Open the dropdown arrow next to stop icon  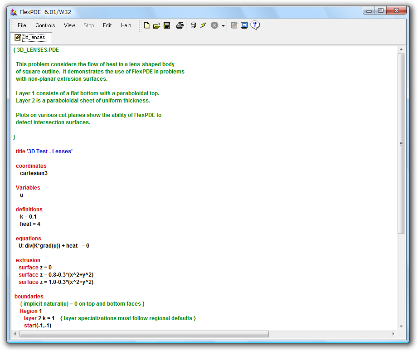[223, 25]
